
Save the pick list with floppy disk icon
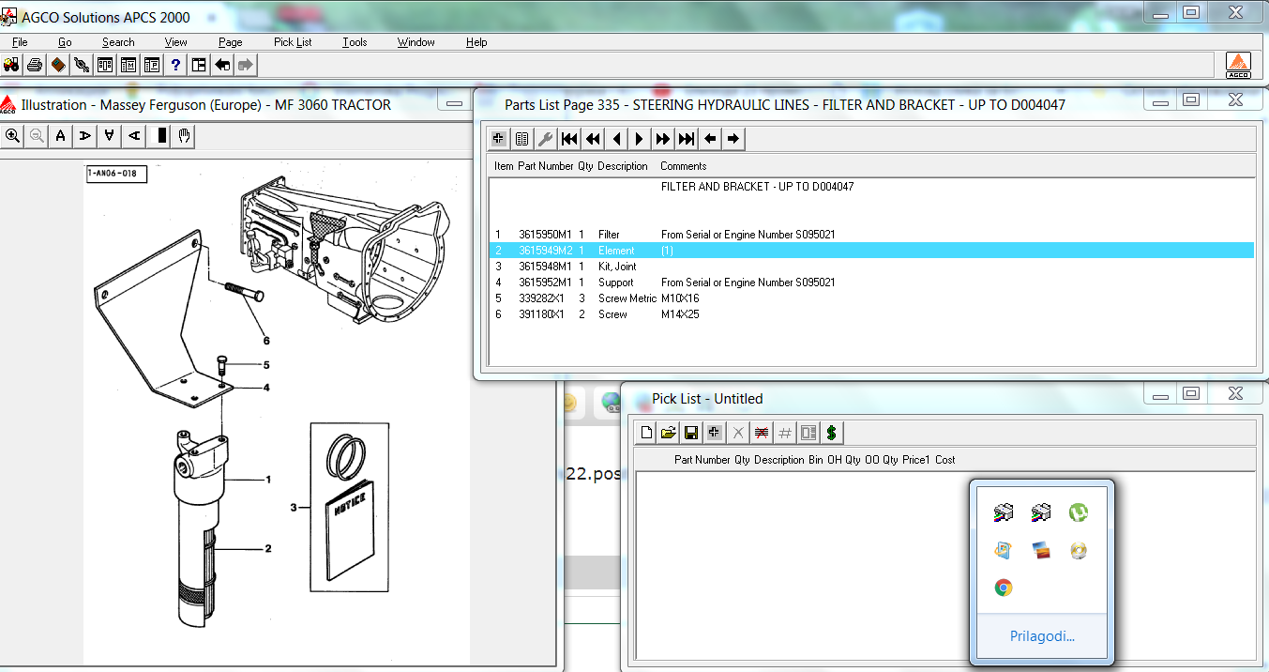pos(691,433)
